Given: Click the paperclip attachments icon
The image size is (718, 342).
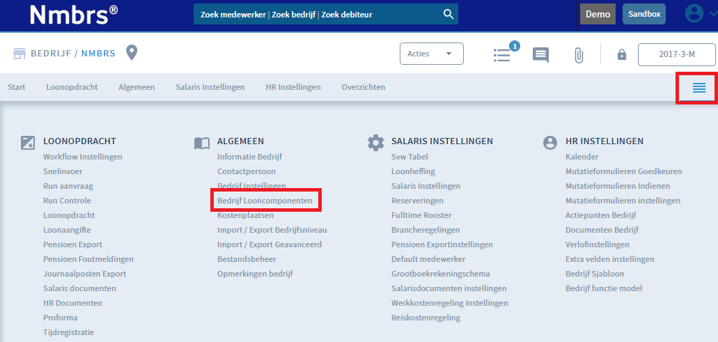Looking at the screenshot, I should (578, 54).
